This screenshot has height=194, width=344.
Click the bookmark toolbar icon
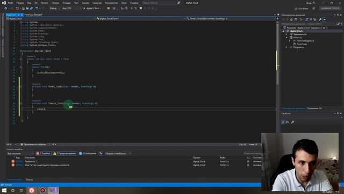click(141, 9)
